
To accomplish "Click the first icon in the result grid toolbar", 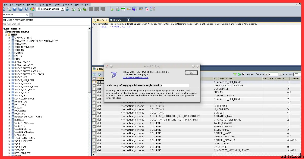I will click(x=94, y=74).
